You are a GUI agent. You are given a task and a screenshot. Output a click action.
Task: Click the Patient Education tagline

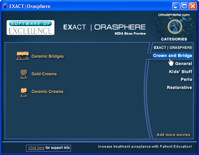pyautogui.click(x=145, y=147)
